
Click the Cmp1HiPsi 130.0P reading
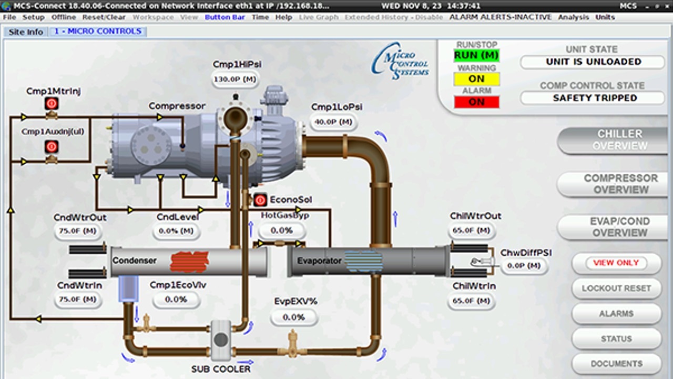click(x=237, y=79)
